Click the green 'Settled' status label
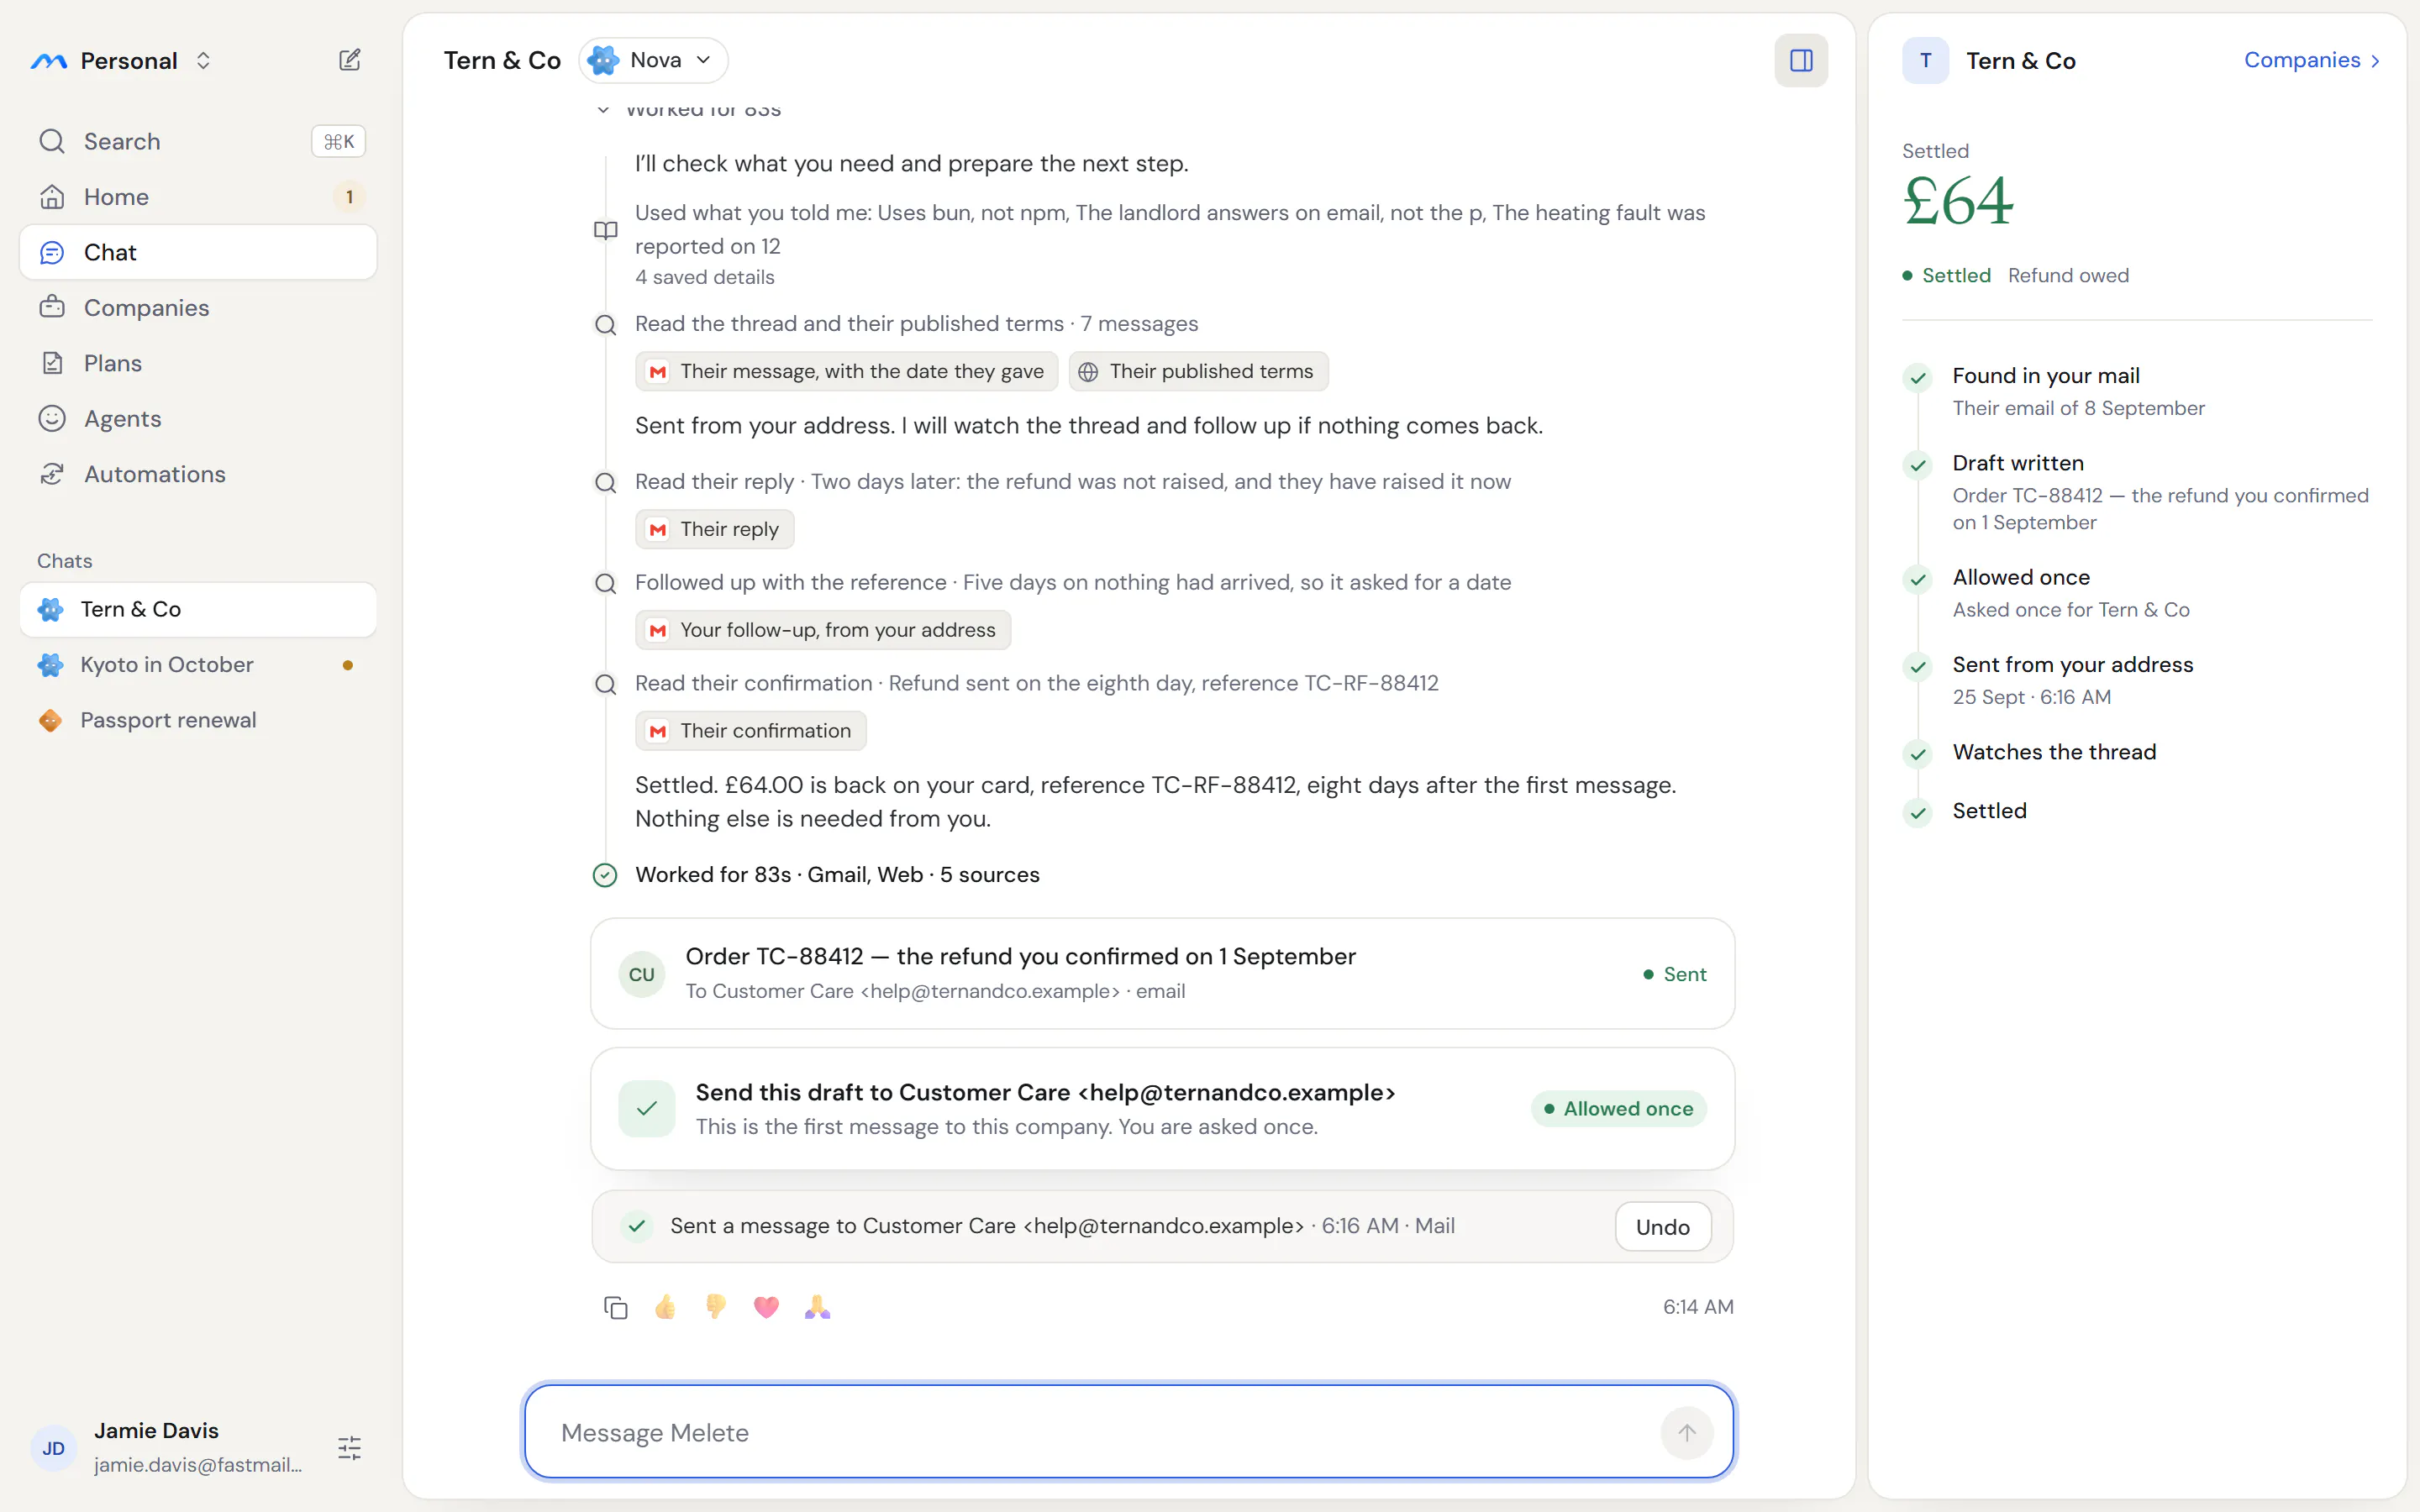Viewport: 2420px width, 1512px height. [x=1956, y=275]
